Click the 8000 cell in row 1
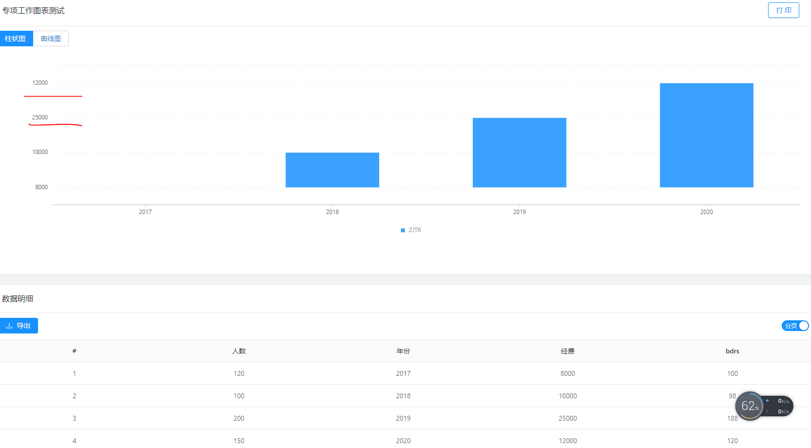 coord(568,373)
